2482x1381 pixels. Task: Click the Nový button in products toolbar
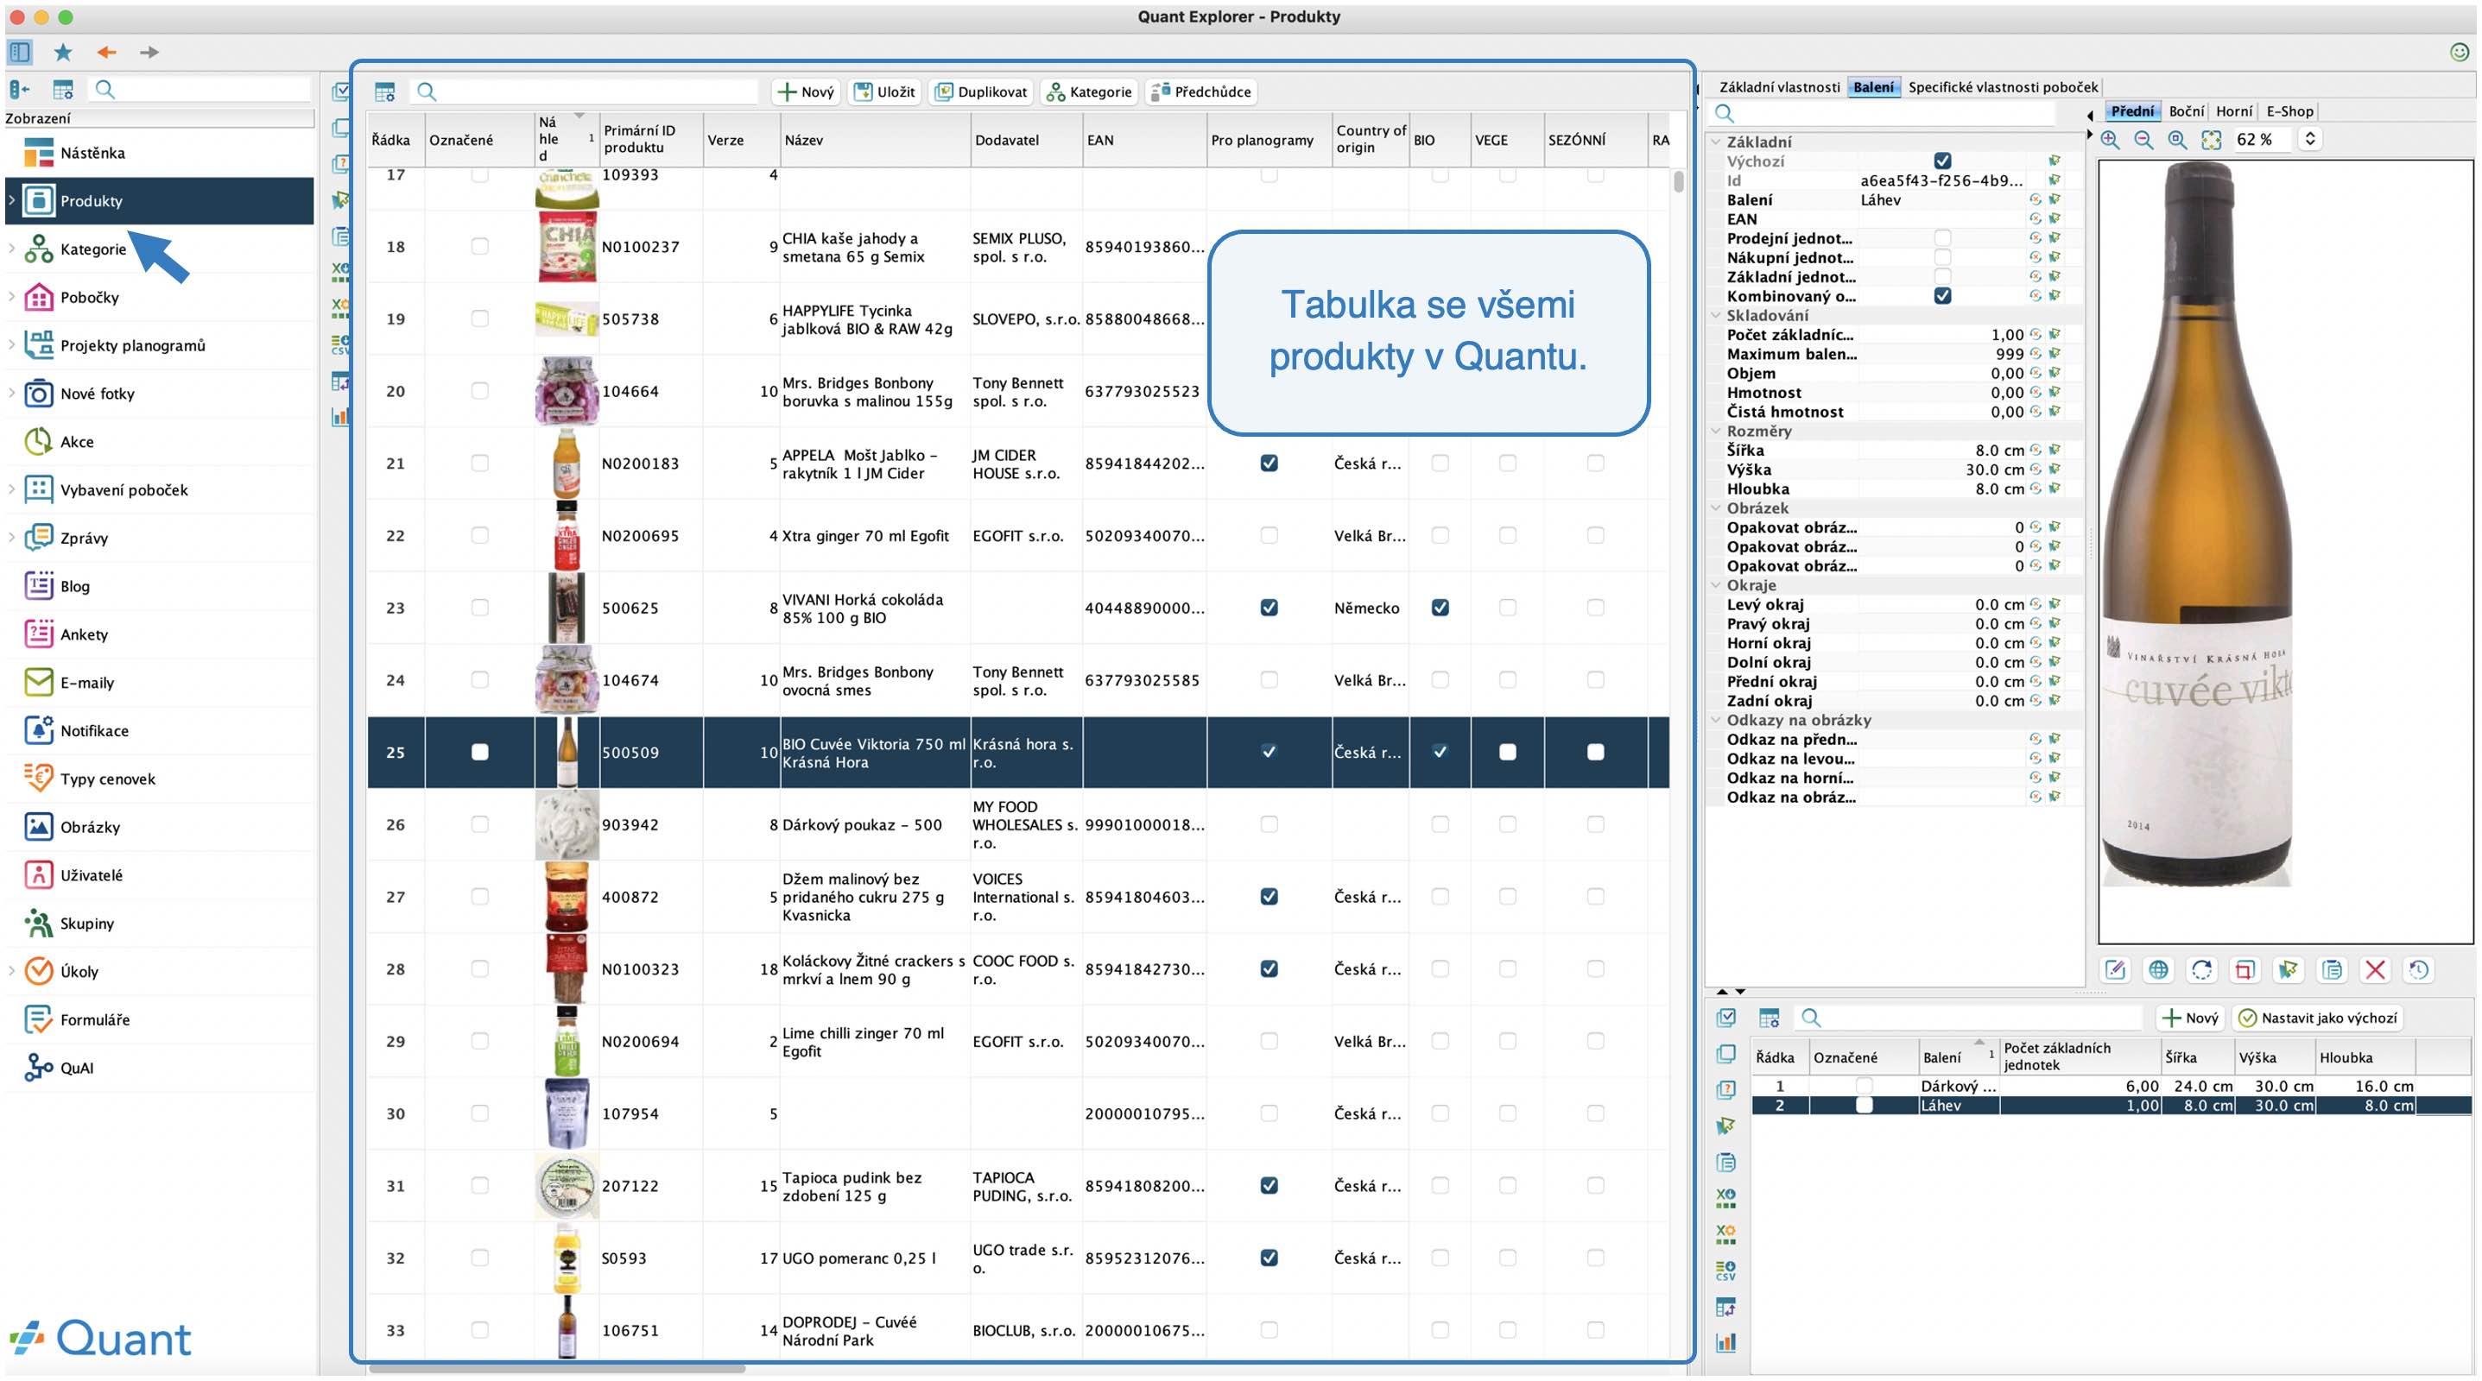pyautogui.click(x=806, y=92)
